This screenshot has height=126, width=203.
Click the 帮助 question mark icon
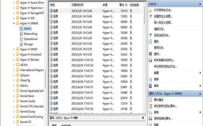[x=151, y=86]
